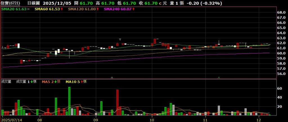Screen dimensions: 288x122
Task: Click the 成交量 volume panel title
Action: coord(6,82)
